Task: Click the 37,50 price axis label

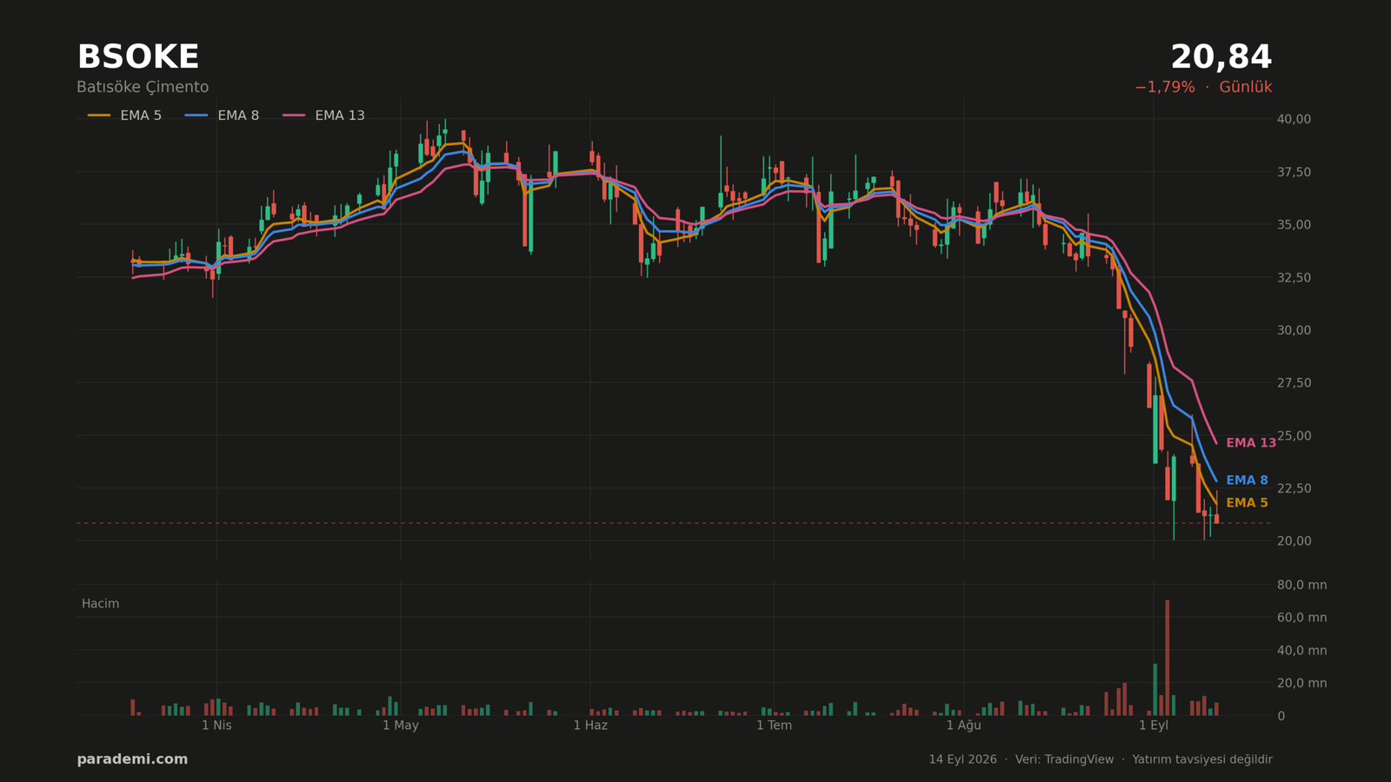Action: pos(1294,172)
